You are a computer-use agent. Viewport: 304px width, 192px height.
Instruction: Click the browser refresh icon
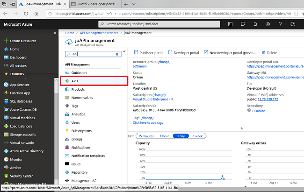pos(26,14)
